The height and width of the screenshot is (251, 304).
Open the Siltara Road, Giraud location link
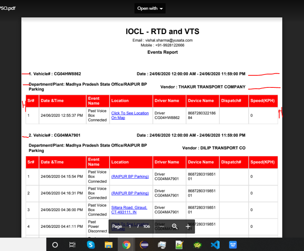(x=129, y=210)
